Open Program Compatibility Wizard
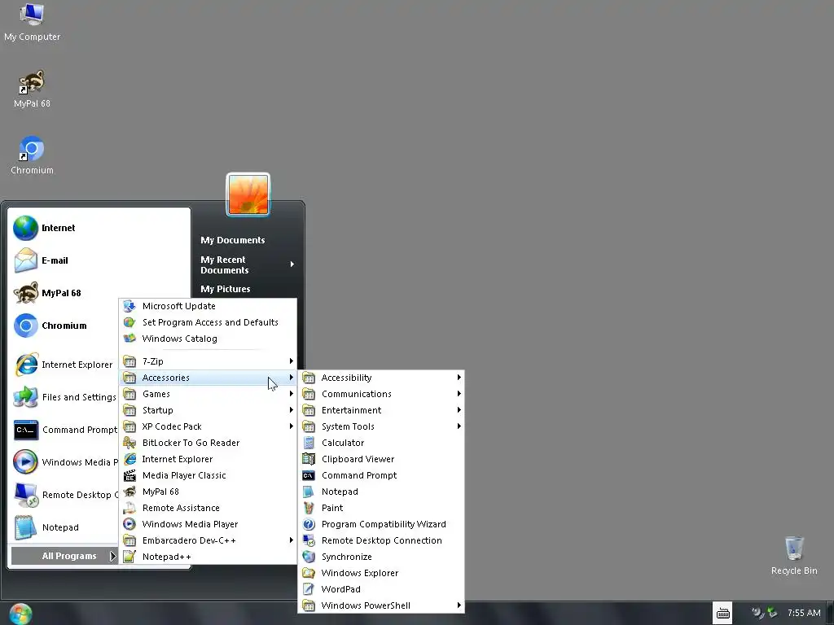Viewport: 834px width, 625px height. click(x=381, y=525)
